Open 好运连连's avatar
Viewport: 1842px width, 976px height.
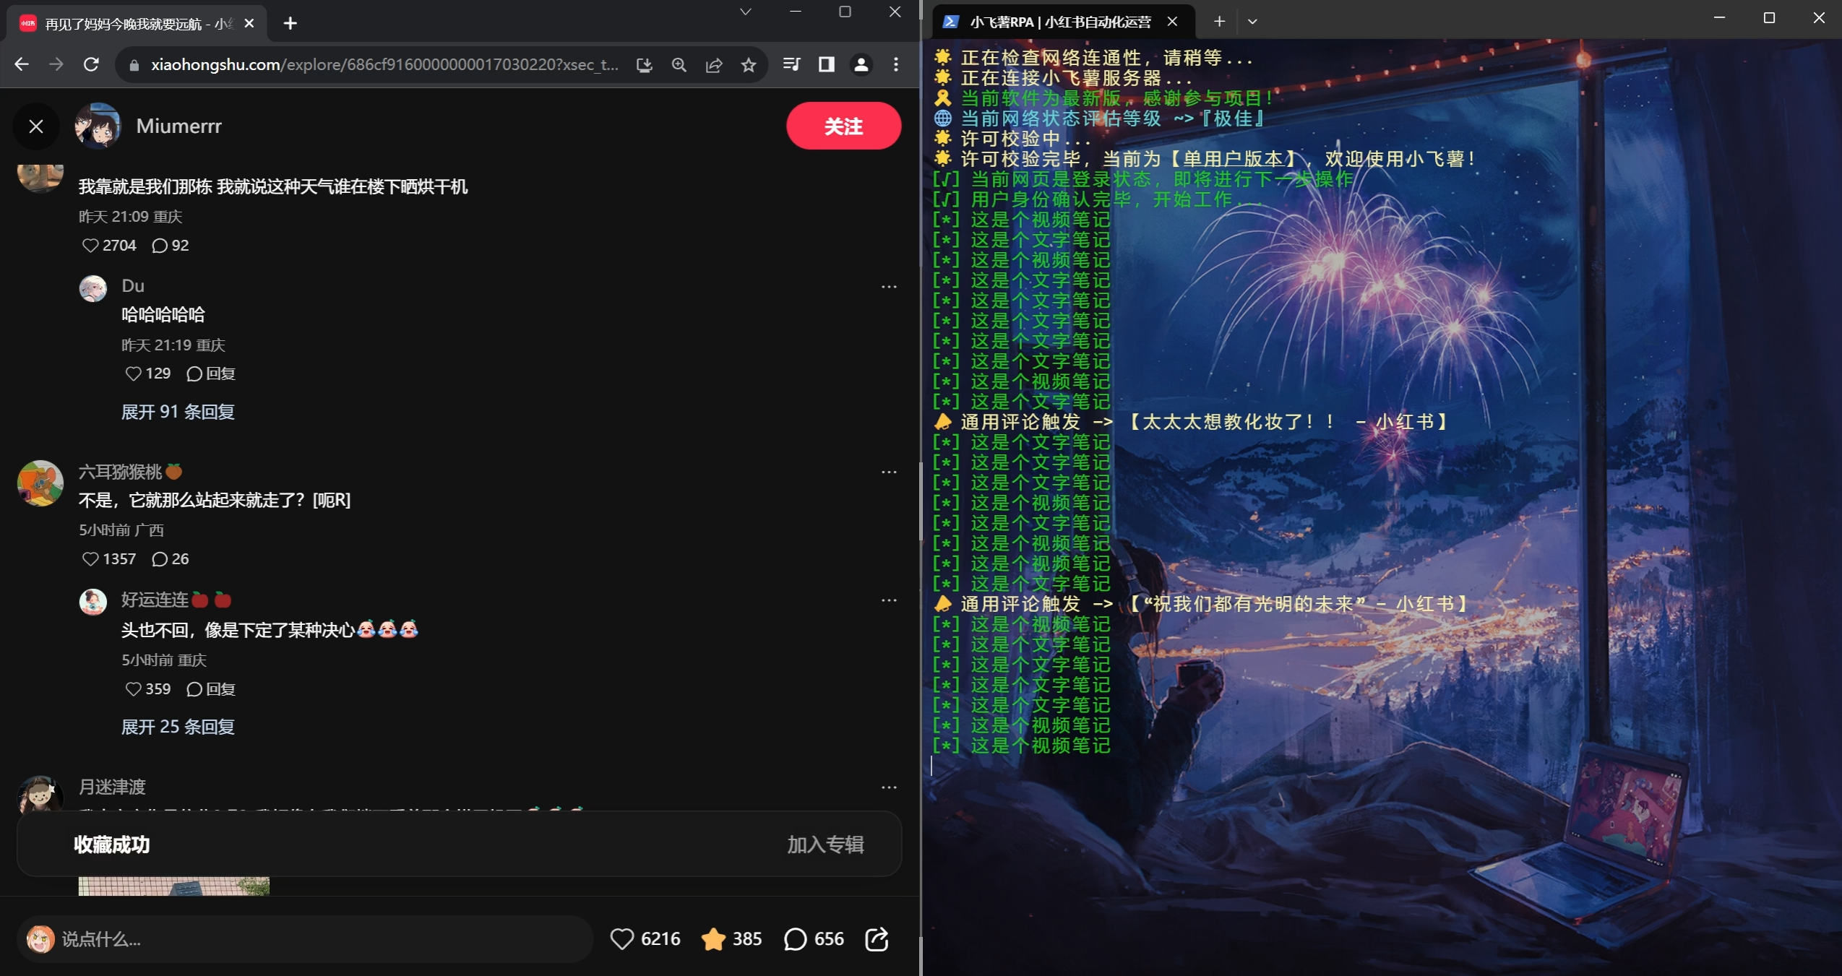point(93,602)
